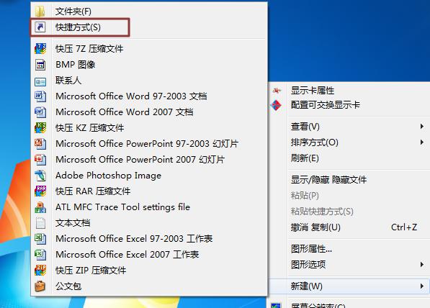Open 显示卡属性 from context menu
The image size is (430, 308).
349,90
